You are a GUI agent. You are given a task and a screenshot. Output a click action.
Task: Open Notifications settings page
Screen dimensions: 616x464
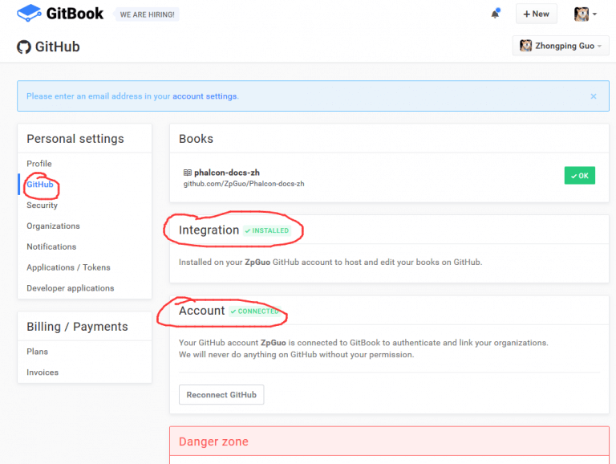pyautogui.click(x=51, y=247)
